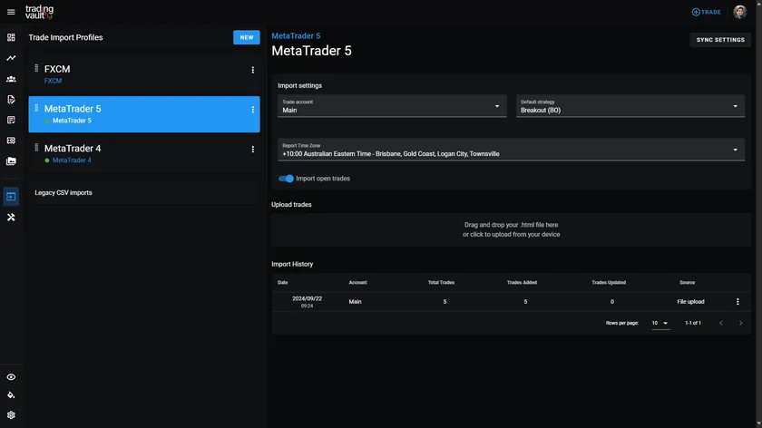Open the tools sidebar icon
The width and height of the screenshot is (762, 428).
coord(11,217)
